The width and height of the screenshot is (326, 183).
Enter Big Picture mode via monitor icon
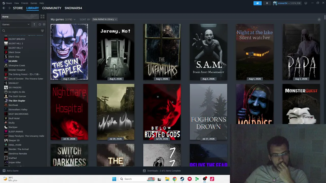pyautogui.click(x=306, y=3)
